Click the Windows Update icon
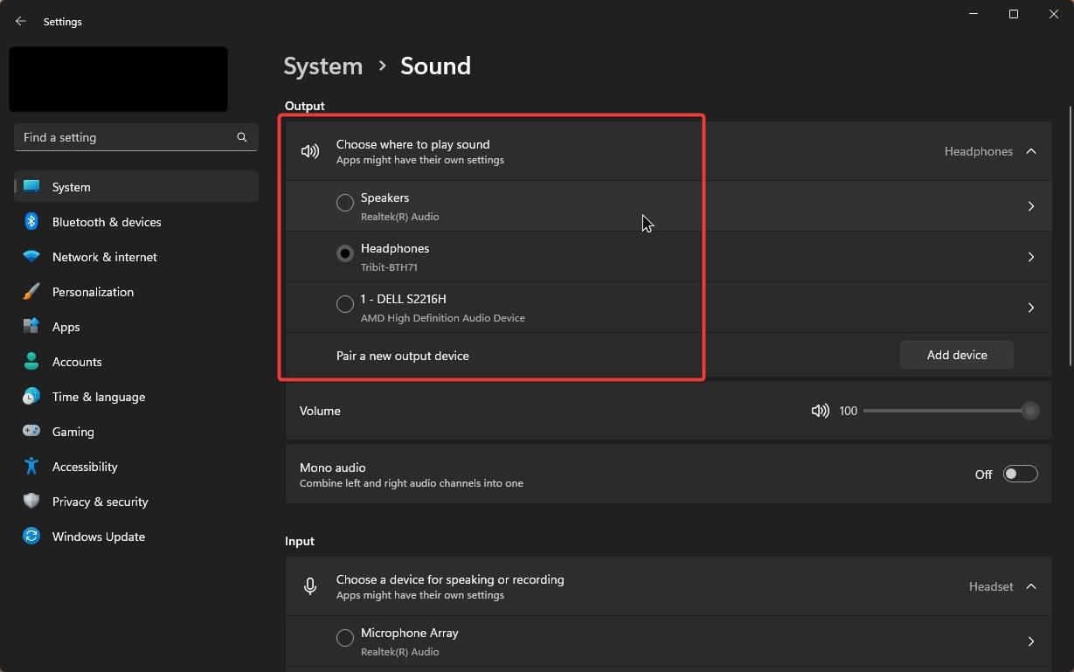Viewport: 1074px width, 672px height. [x=31, y=536]
